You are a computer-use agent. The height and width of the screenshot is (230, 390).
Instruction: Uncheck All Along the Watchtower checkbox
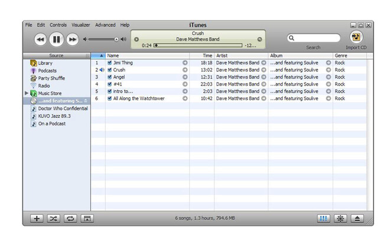[109, 98]
